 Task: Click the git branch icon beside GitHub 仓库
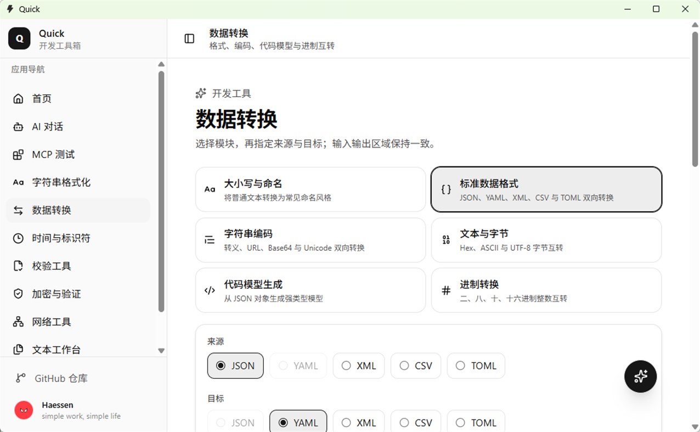pyautogui.click(x=21, y=378)
